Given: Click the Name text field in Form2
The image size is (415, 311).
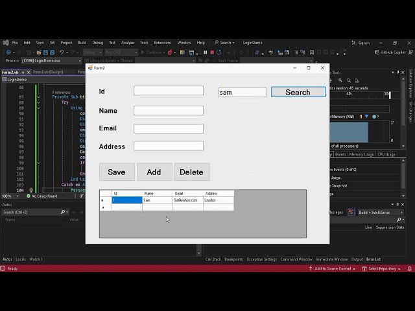Looking at the screenshot, I should click(169, 111).
